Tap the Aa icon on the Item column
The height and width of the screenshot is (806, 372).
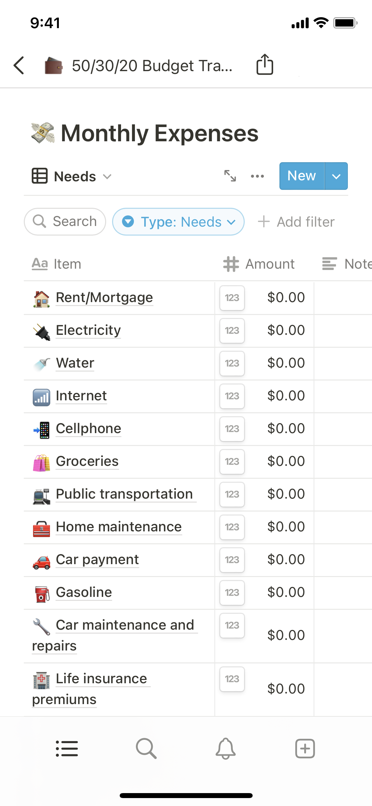point(40,264)
